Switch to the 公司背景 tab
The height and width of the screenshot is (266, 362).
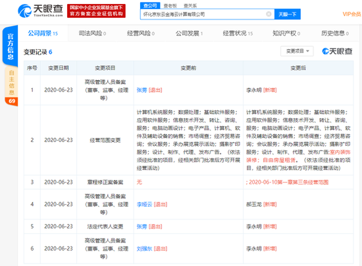click(43, 33)
